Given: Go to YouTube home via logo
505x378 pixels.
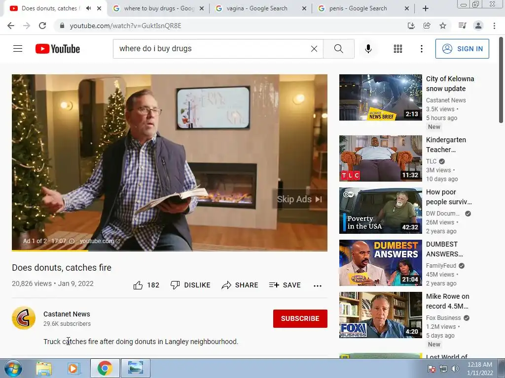Looking at the screenshot, I should coord(58,49).
